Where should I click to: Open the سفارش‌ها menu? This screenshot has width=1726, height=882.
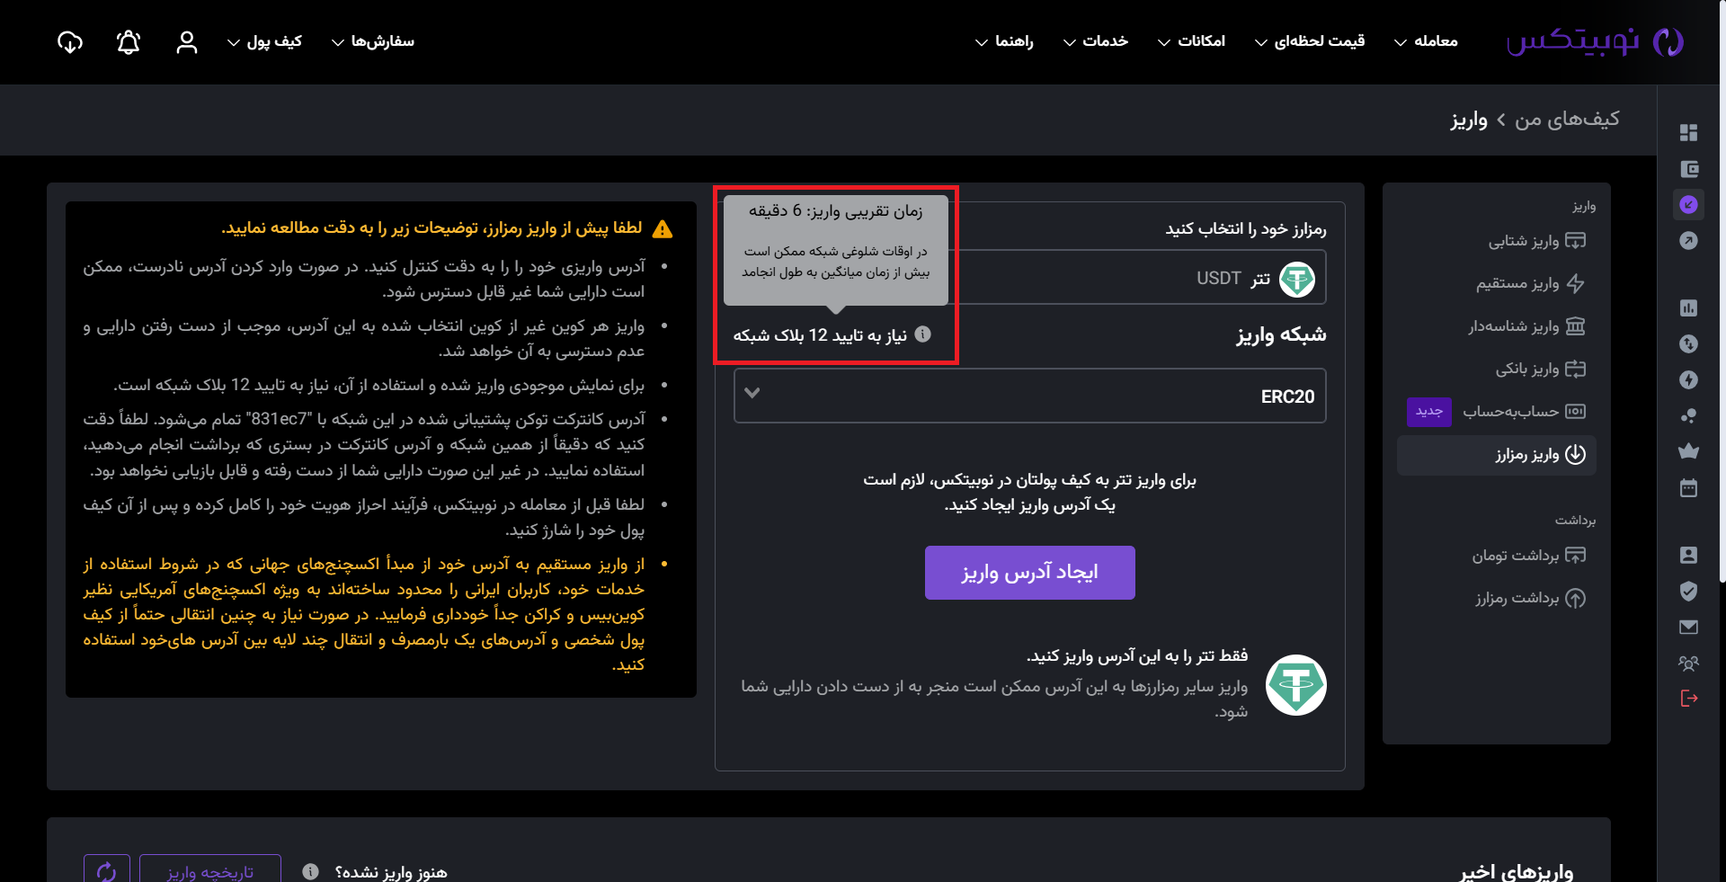(373, 41)
